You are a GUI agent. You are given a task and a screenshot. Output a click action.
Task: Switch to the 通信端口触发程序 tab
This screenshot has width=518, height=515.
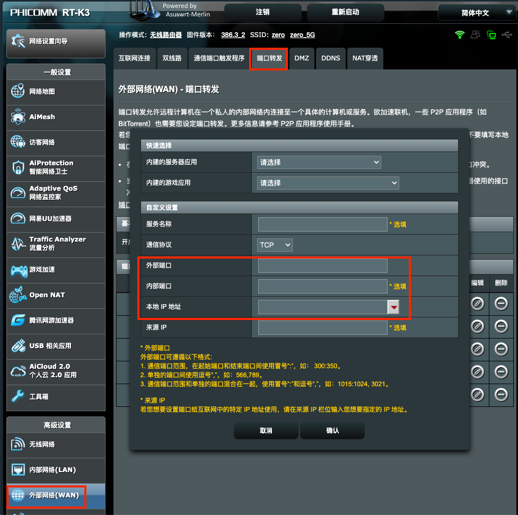[x=219, y=58]
